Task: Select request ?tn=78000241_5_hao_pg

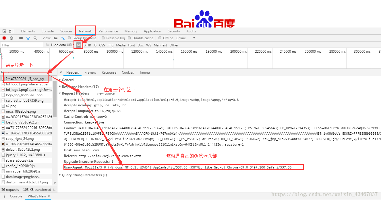Action: tap(26, 79)
